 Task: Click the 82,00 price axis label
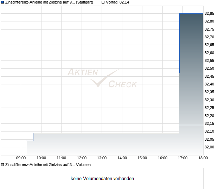point(209,147)
